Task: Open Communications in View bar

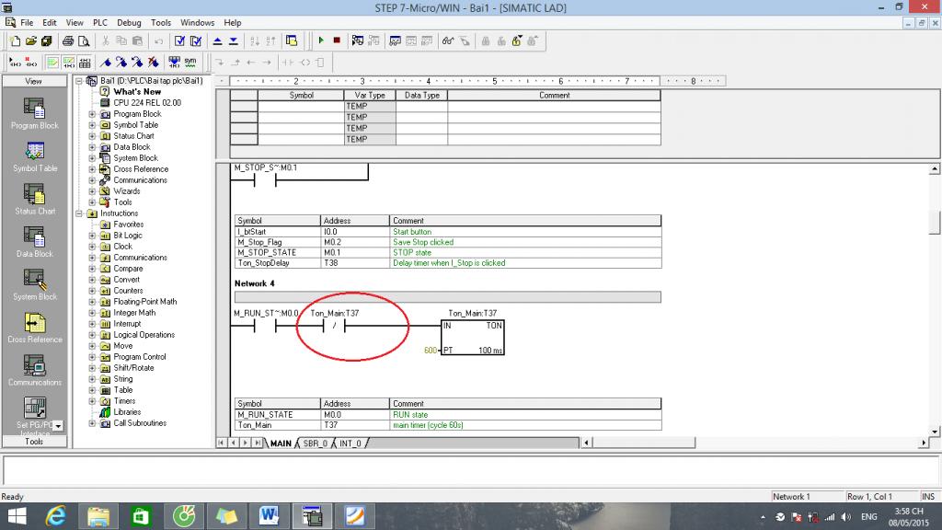Action: tap(34, 370)
